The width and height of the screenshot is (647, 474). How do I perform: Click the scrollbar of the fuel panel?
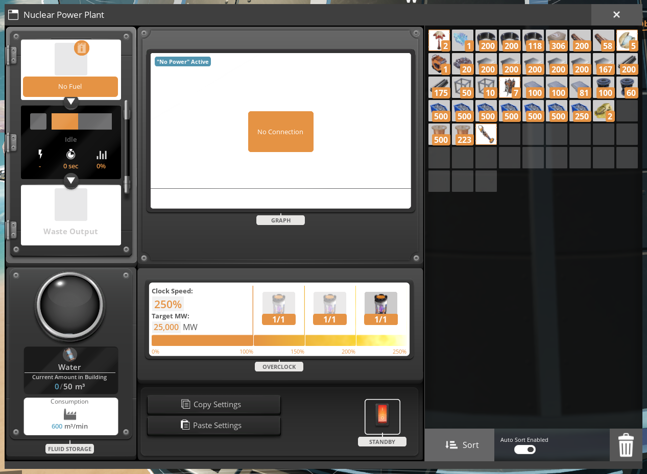tap(127, 148)
